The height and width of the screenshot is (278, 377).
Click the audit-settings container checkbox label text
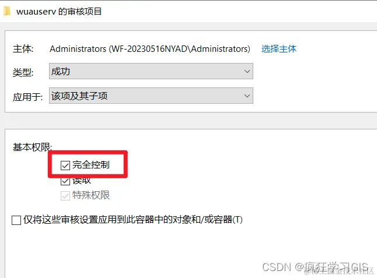click(133, 219)
